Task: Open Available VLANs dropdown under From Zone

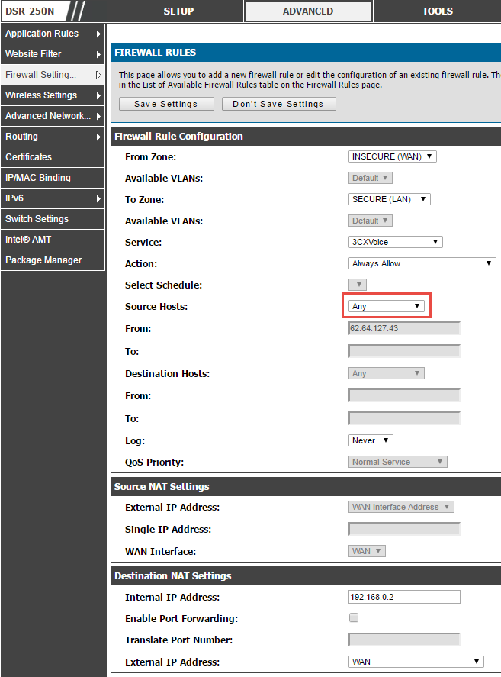Action: (x=371, y=178)
